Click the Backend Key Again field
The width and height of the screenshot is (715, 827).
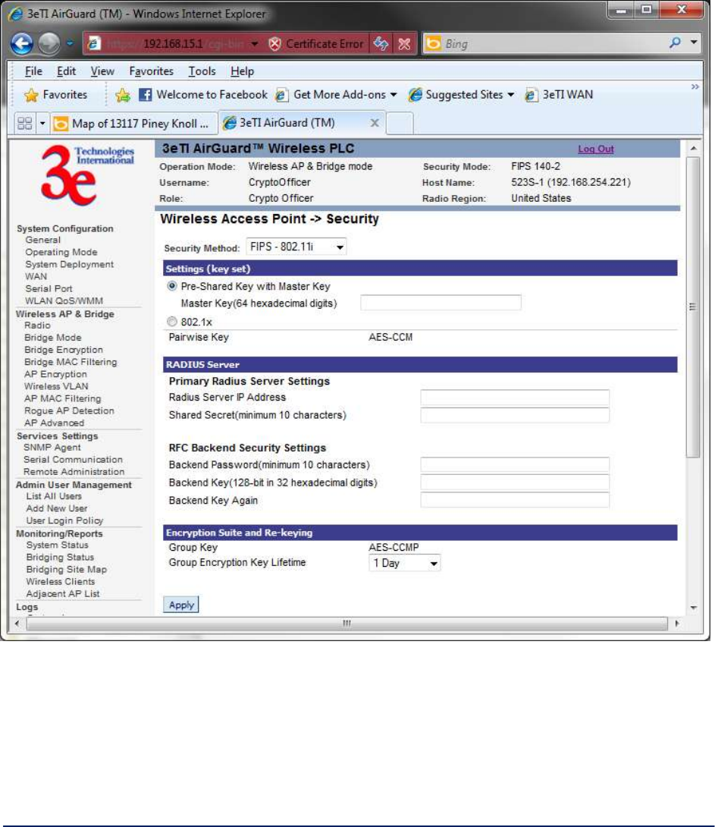(x=515, y=500)
